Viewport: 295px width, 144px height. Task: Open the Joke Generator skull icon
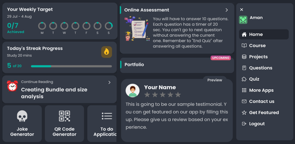coord(22,116)
